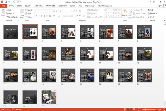Switch to Normal view icon in status bar

tap(125, 110)
